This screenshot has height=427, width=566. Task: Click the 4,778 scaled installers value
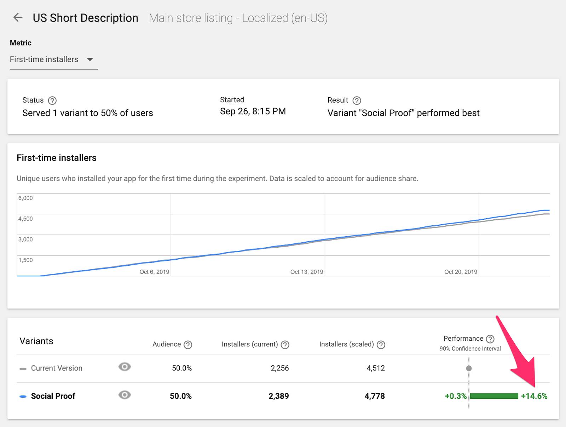pos(375,396)
